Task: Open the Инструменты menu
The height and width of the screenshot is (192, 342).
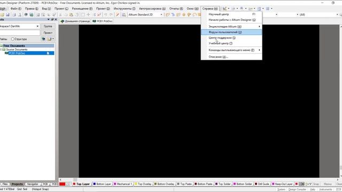Action: click(125, 9)
